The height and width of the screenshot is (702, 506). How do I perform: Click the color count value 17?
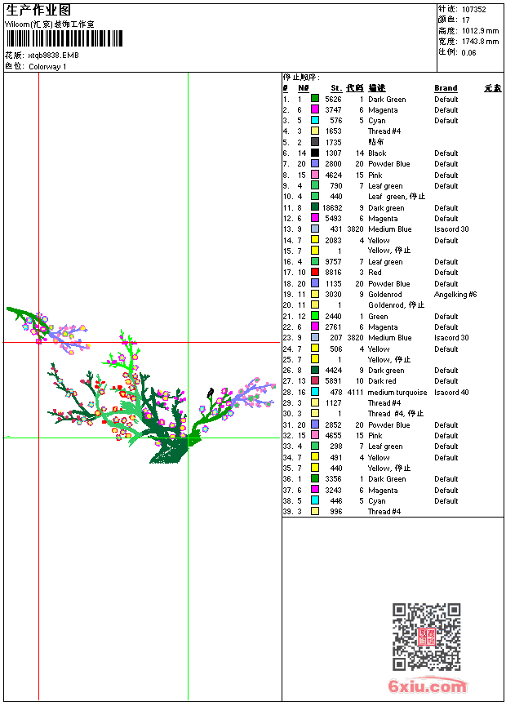point(466,20)
